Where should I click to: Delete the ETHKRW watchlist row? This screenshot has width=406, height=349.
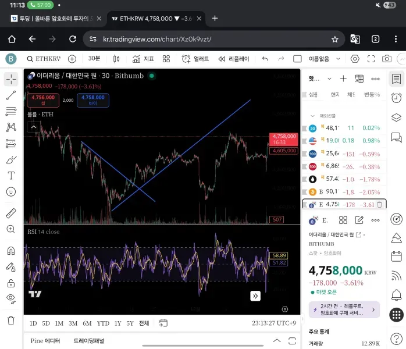coord(380,205)
